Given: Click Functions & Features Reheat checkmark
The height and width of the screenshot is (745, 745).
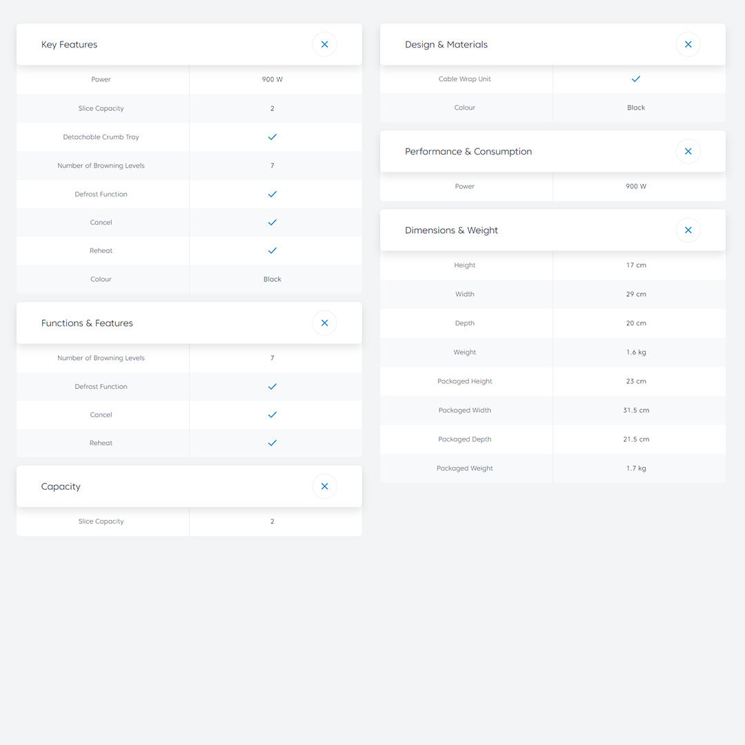Looking at the screenshot, I should point(272,443).
